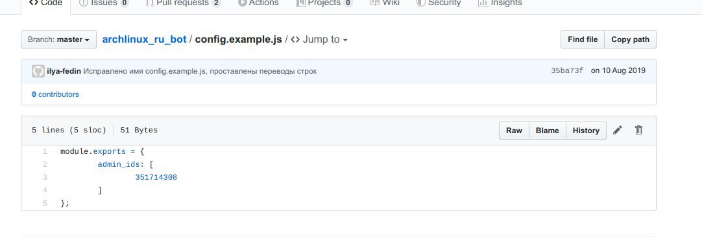Click the Find file button
The width and height of the screenshot is (702, 243).
pyautogui.click(x=583, y=39)
